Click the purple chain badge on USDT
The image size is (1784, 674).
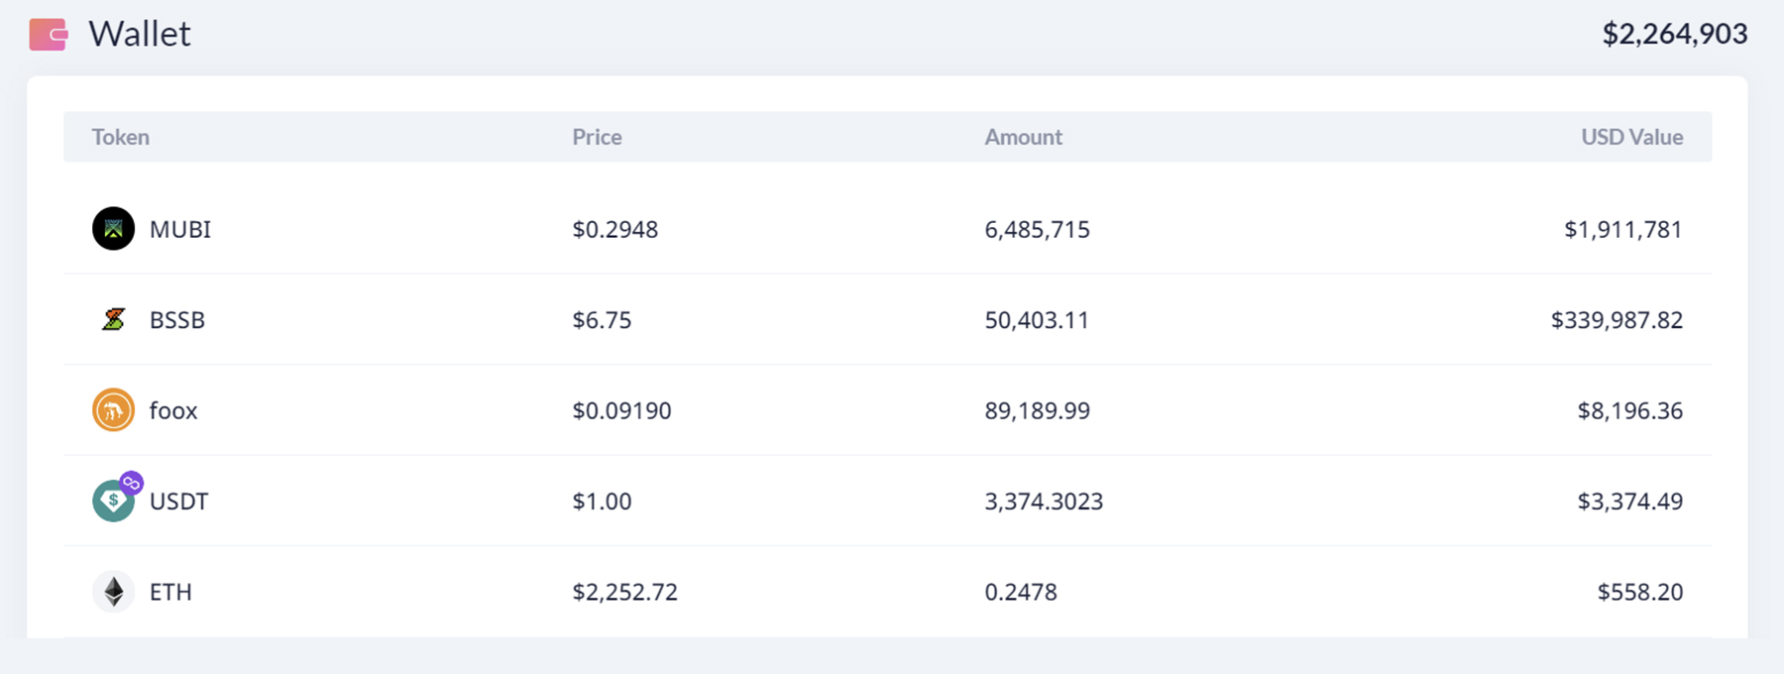pos(131,483)
